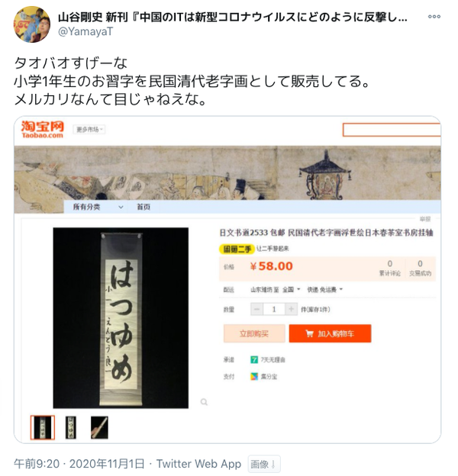
Task: Click the 画像 download button
Action: point(264,464)
